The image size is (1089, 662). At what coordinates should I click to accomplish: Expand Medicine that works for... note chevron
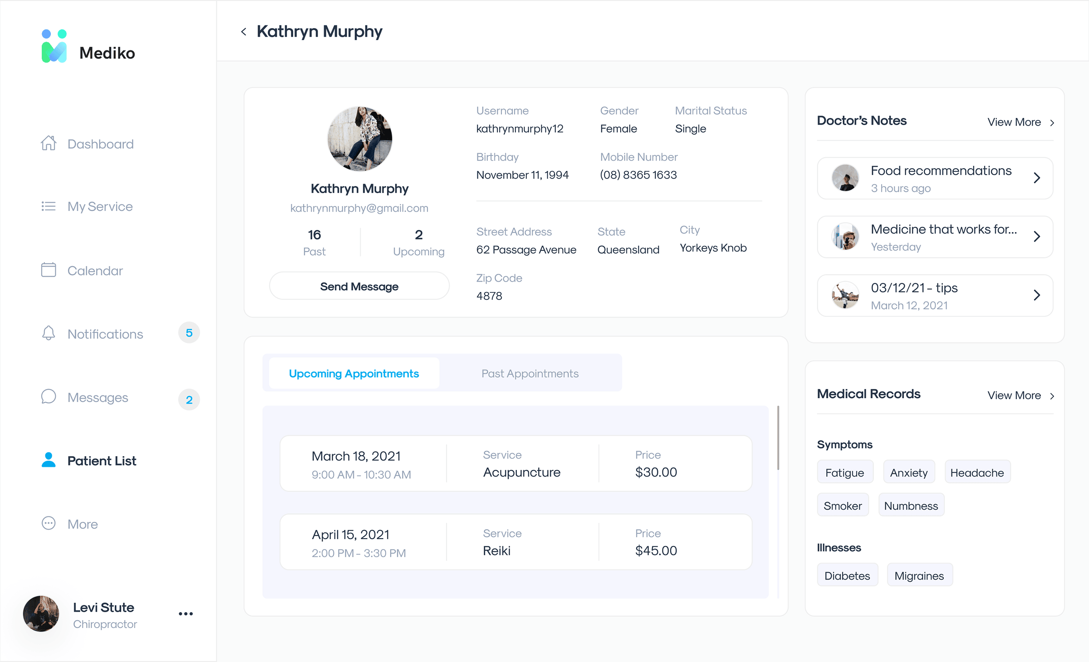tap(1036, 236)
